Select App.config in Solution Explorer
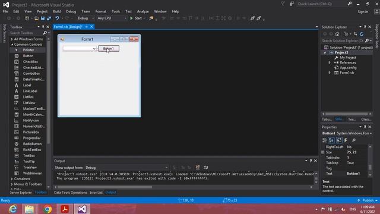380x214 pixels. coord(348,68)
